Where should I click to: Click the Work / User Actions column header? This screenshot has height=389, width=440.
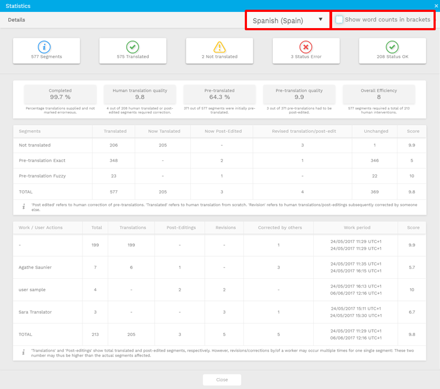click(40, 227)
